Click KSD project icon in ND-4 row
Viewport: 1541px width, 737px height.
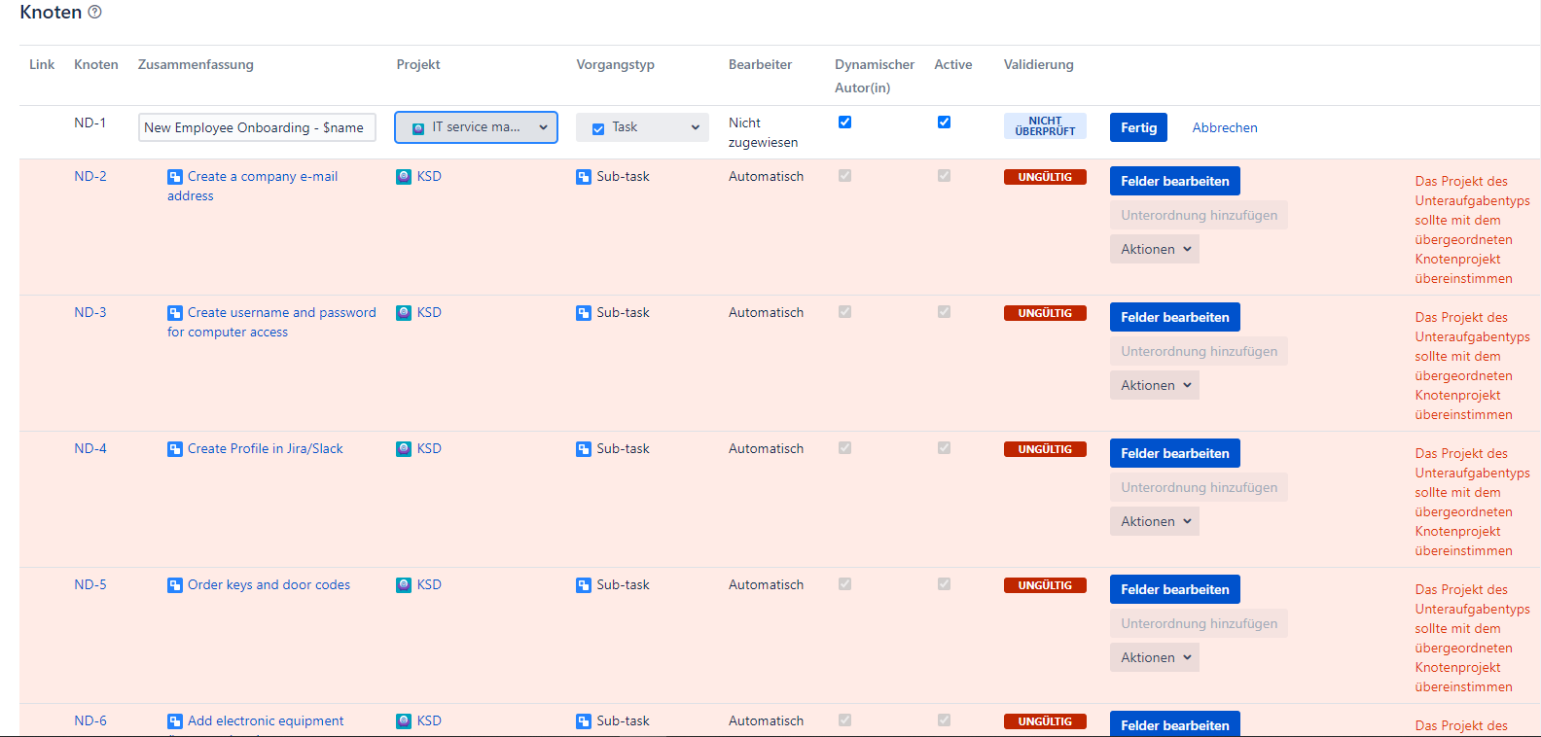(404, 449)
